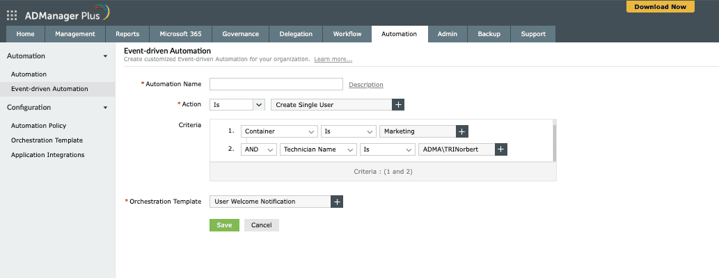Open the Governance tab

240,34
